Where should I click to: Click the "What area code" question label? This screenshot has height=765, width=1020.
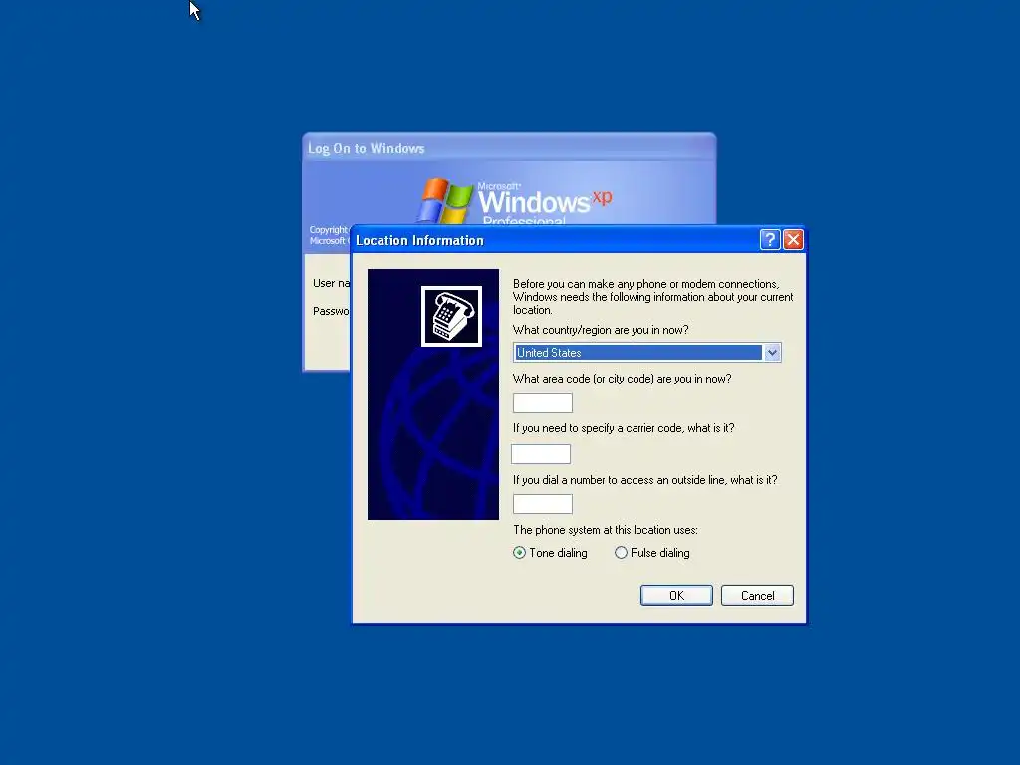(x=622, y=379)
